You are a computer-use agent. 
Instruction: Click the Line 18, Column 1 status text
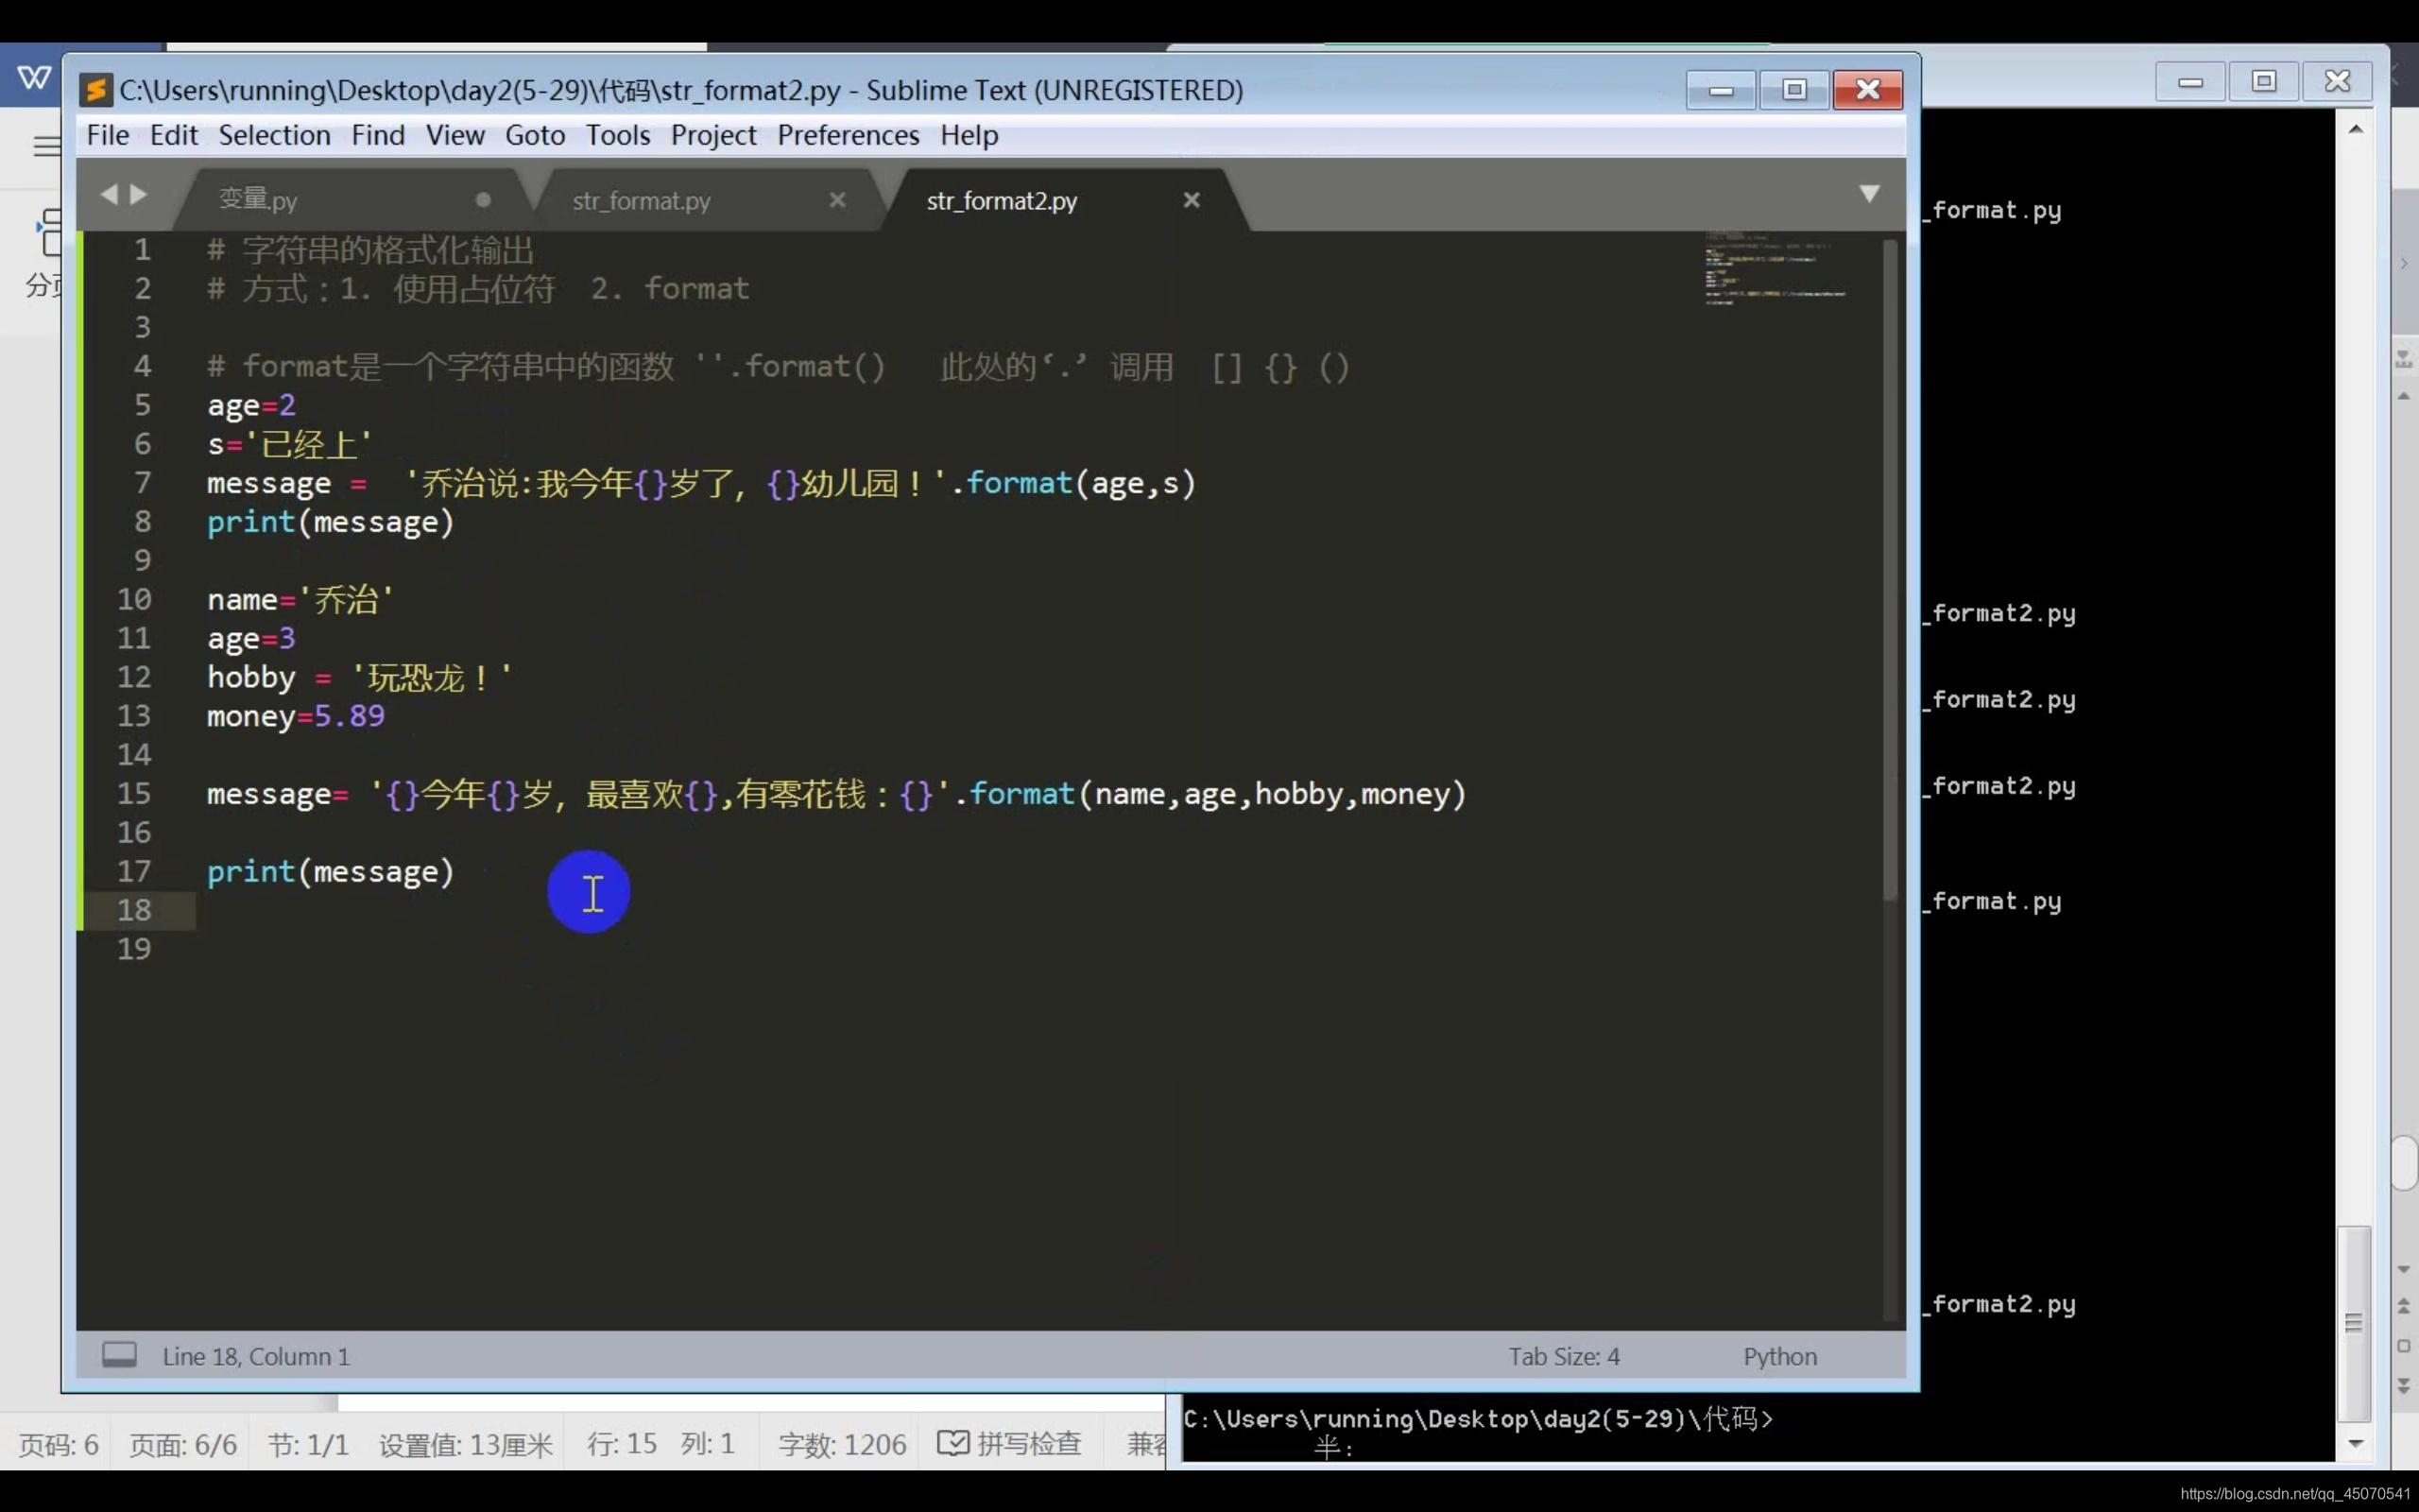click(256, 1356)
